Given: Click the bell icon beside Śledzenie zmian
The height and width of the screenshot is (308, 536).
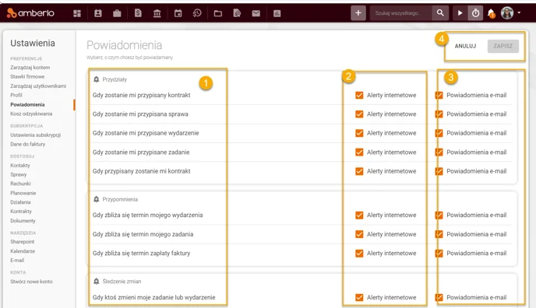Looking at the screenshot, I should (x=97, y=282).
